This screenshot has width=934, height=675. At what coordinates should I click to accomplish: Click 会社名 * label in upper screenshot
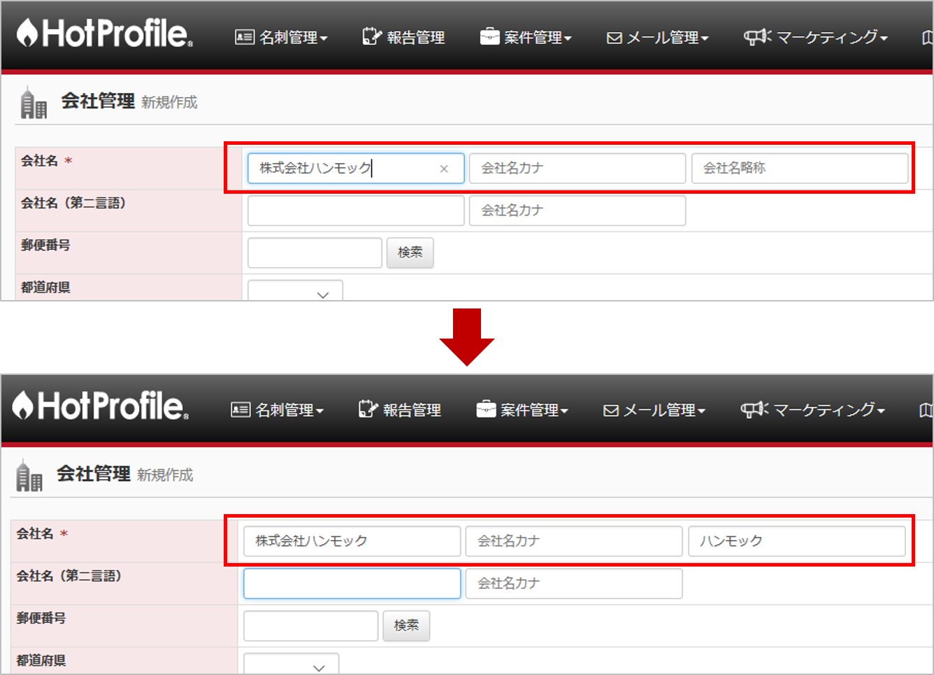47,161
